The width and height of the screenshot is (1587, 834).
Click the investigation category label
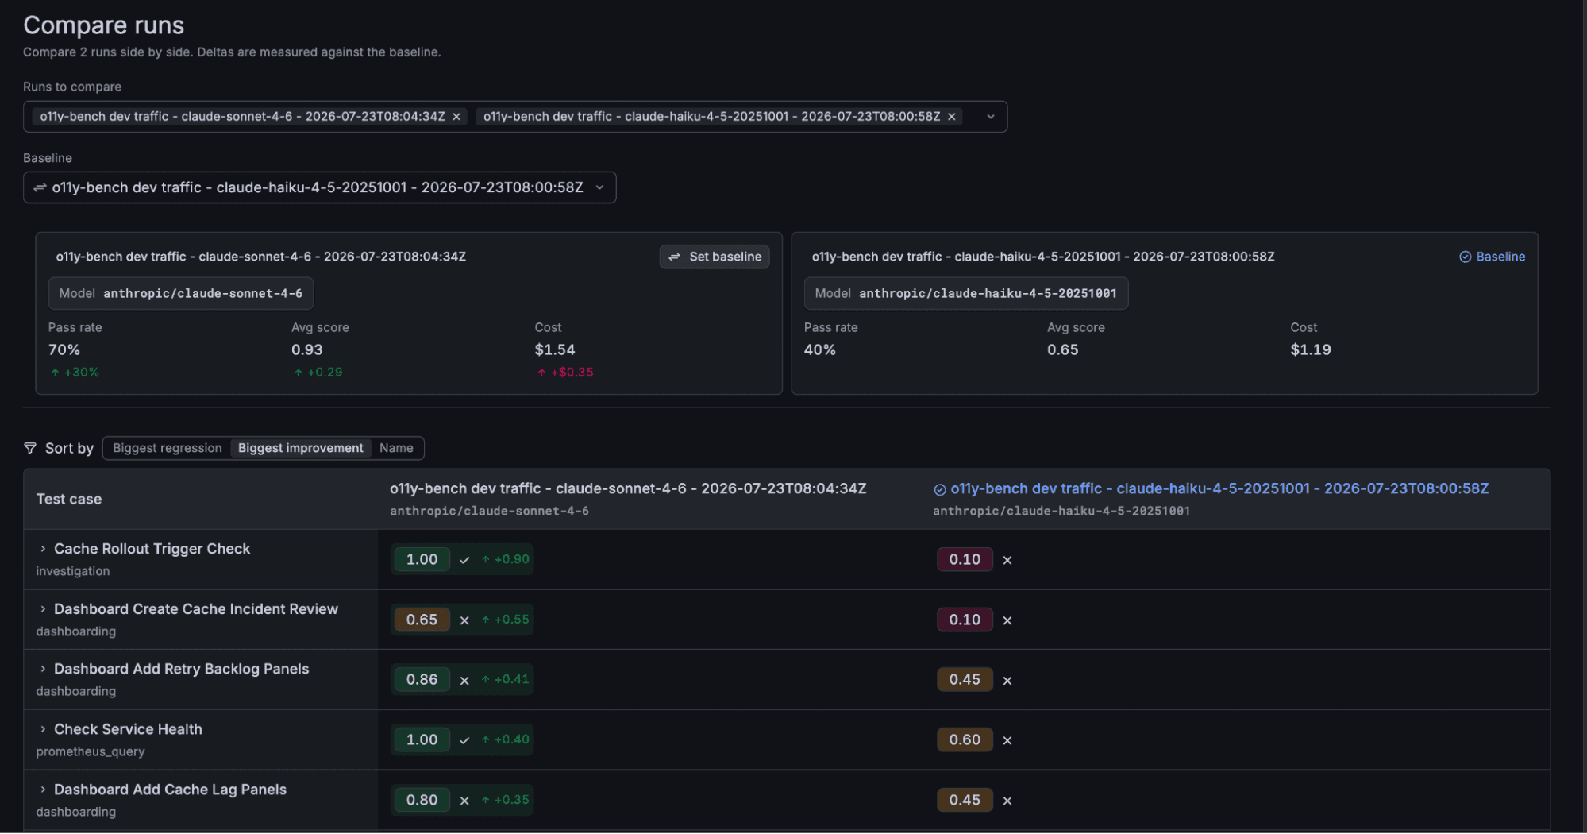[x=73, y=571]
